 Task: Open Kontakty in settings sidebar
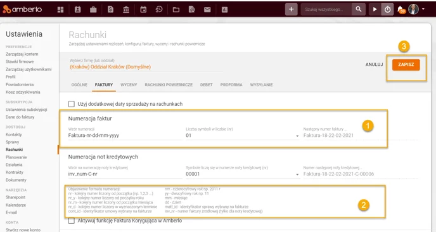point(14,134)
